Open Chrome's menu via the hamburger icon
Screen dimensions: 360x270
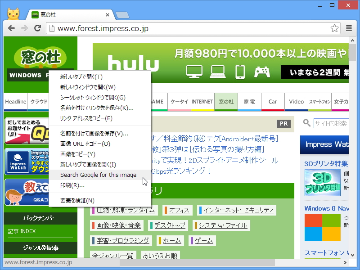click(349, 28)
